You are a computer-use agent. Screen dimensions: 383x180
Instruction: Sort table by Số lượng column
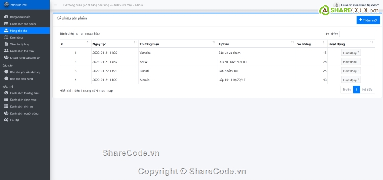coord(311,44)
